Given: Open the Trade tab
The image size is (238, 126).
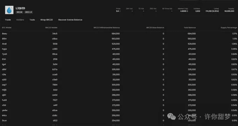Looking at the screenshot, I should click(8, 20).
